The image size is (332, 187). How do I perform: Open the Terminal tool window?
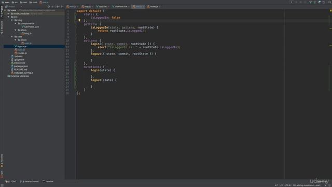48,181
